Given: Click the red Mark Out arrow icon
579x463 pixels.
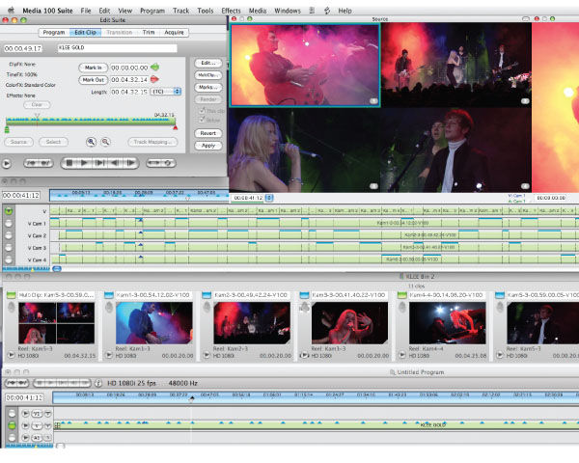Looking at the screenshot, I should point(154,79).
